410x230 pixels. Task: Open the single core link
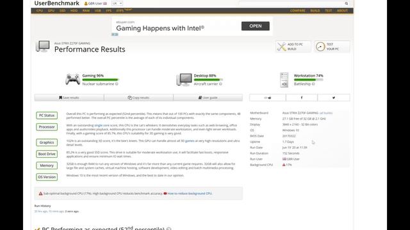(x=102, y=125)
